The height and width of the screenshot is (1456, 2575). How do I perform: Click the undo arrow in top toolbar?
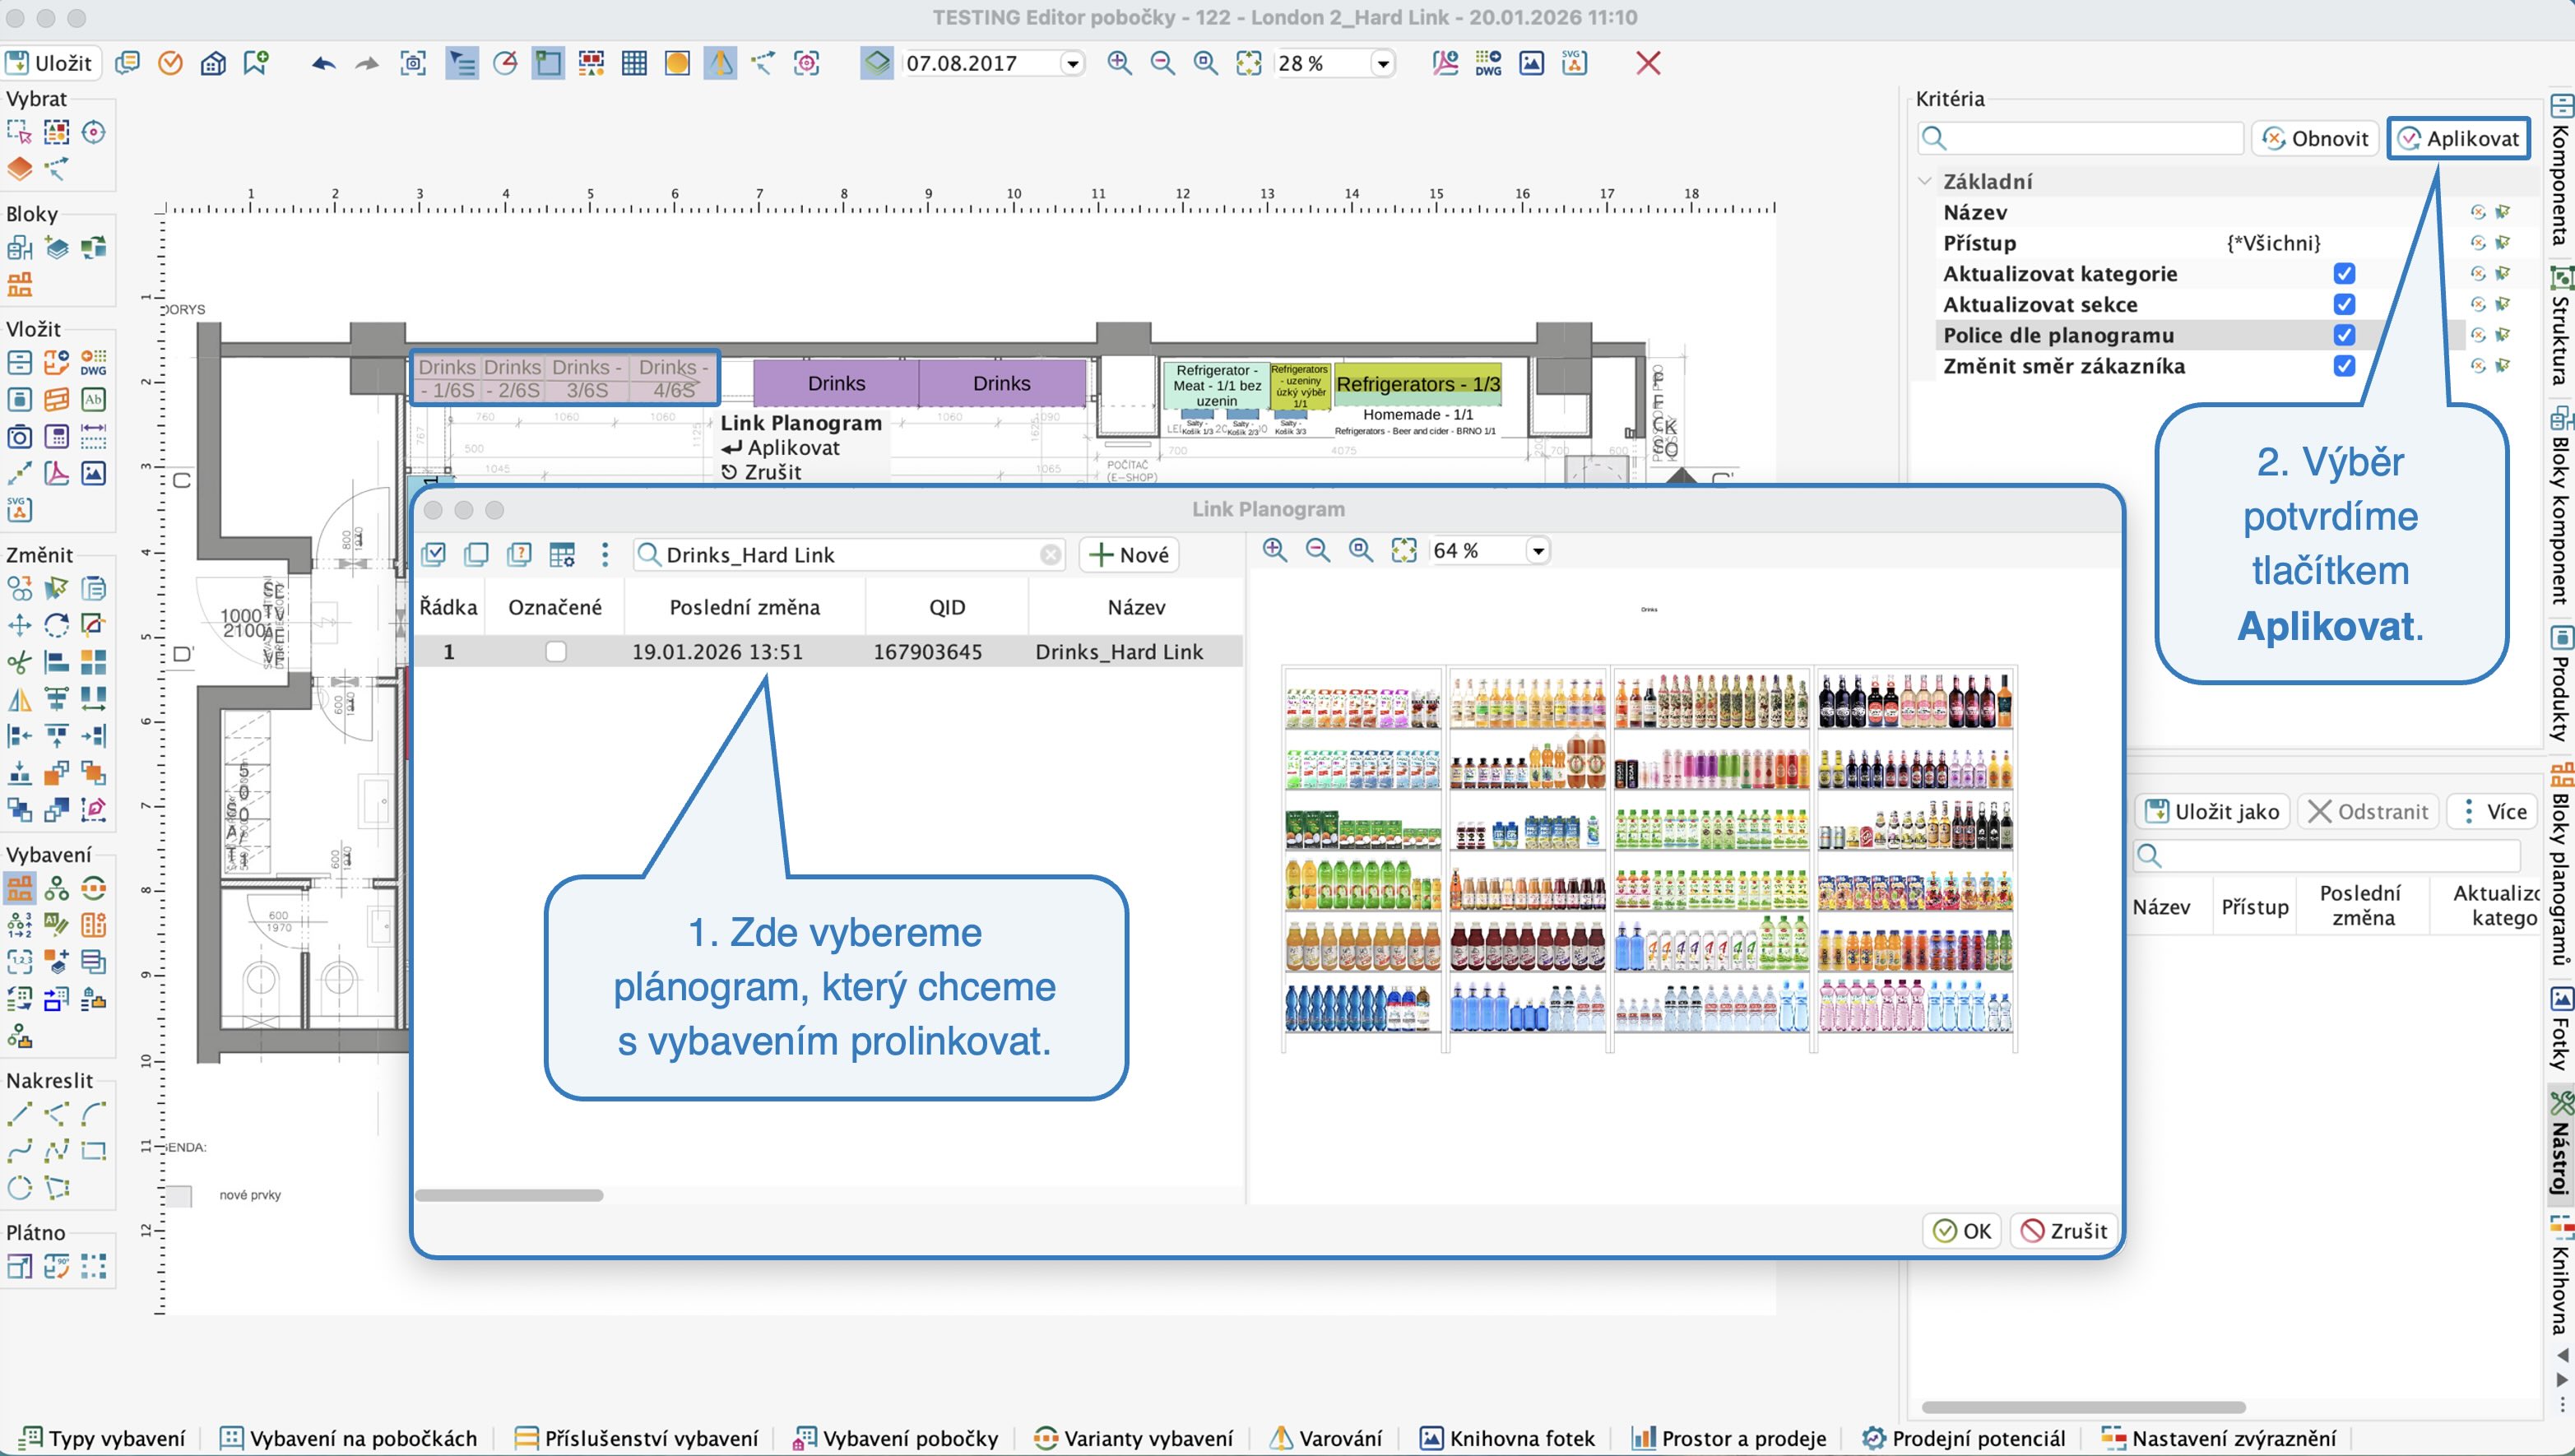coord(323,63)
